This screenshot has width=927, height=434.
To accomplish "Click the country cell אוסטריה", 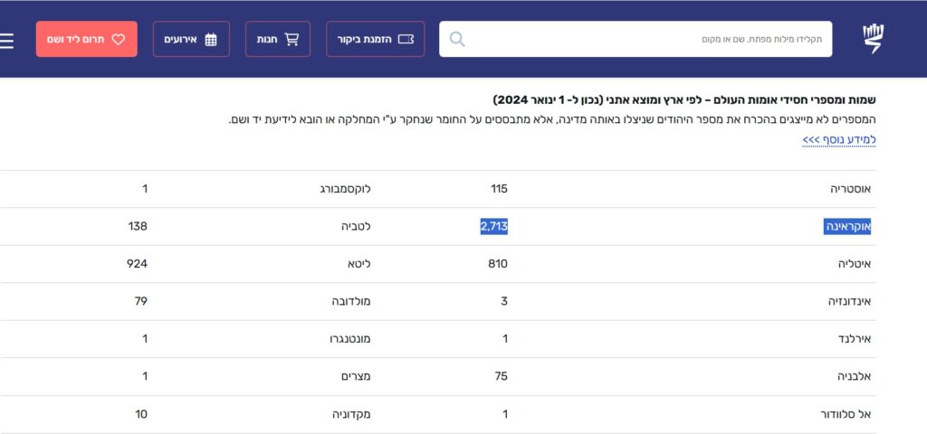I will pyautogui.click(x=850, y=189).
